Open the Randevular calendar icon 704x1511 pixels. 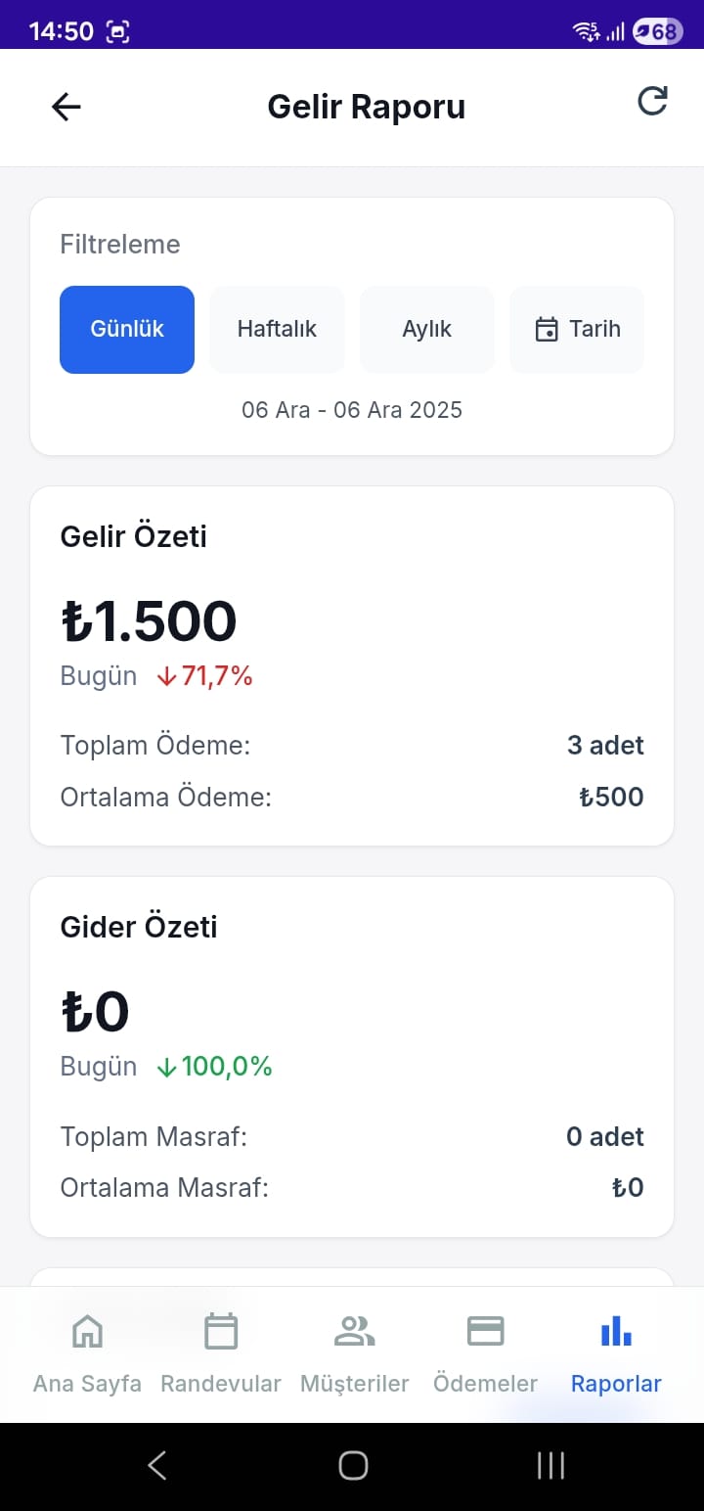(x=220, y=1331)
